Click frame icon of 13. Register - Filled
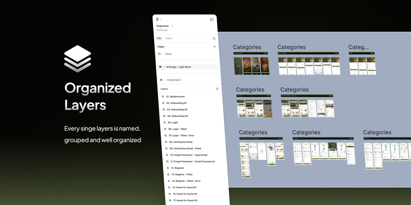This screenshot has height=205, width=411. (x=168, y=174)
